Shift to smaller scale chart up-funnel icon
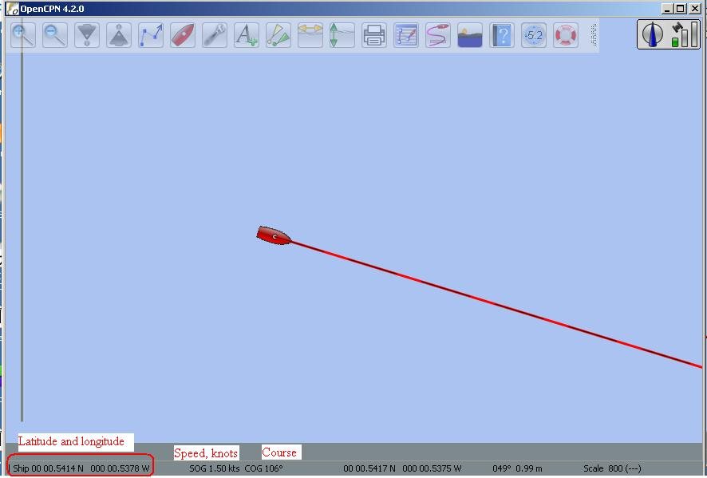 point(119,35)
